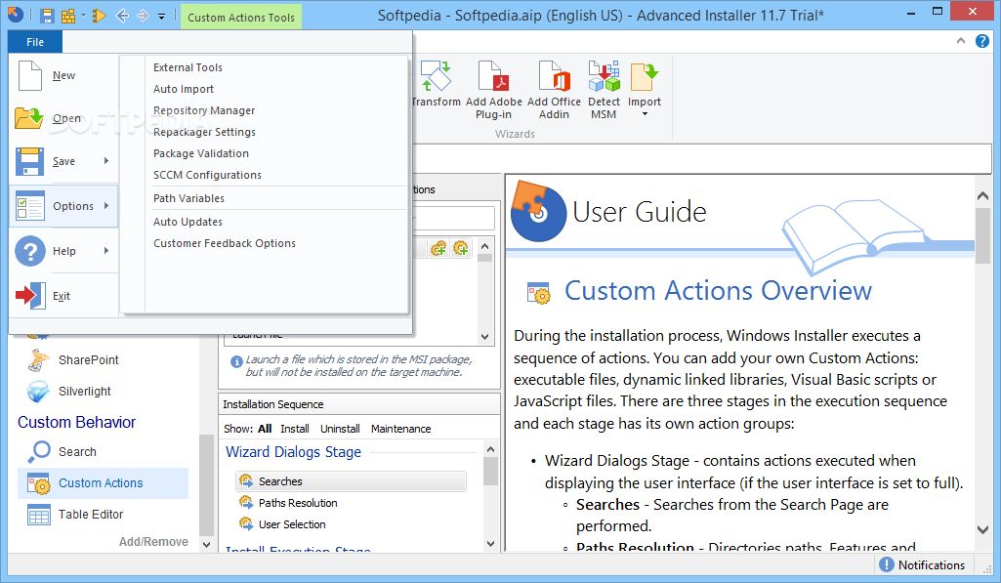Click the Save floppy disk icon in File menu
Screen dimensions: 1001x583
(30, 161)
